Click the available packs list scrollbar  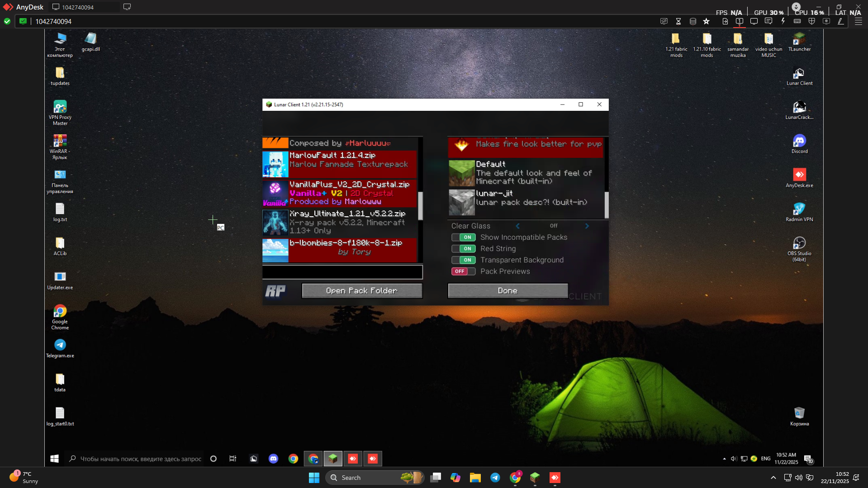[x=420, y=206]
